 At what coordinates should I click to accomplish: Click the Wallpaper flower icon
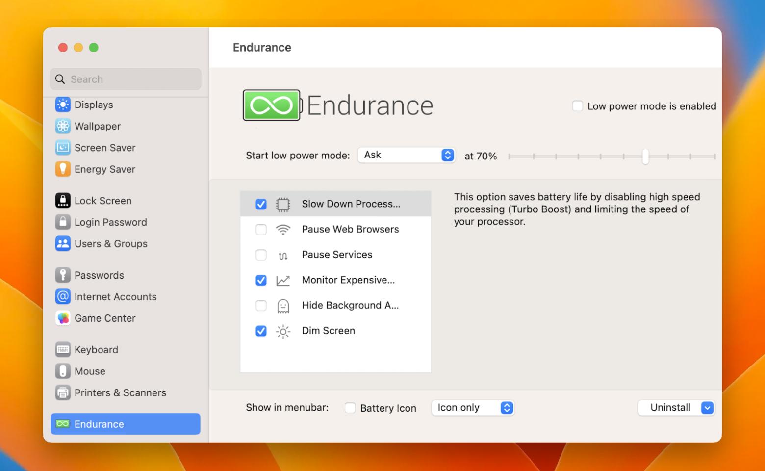point(63,126)
